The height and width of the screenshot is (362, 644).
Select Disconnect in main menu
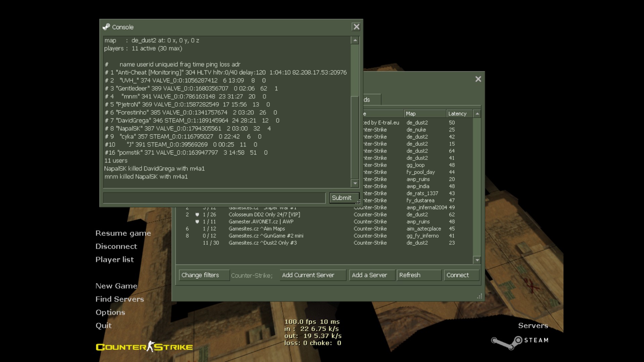coord(116,246)
